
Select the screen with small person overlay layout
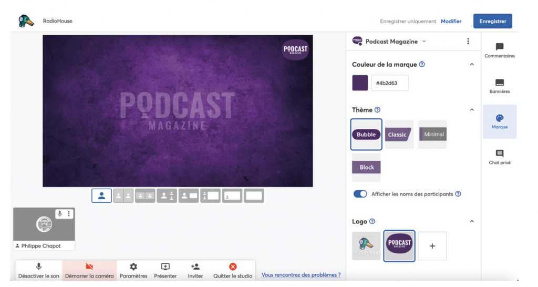[x=232, y=196]
